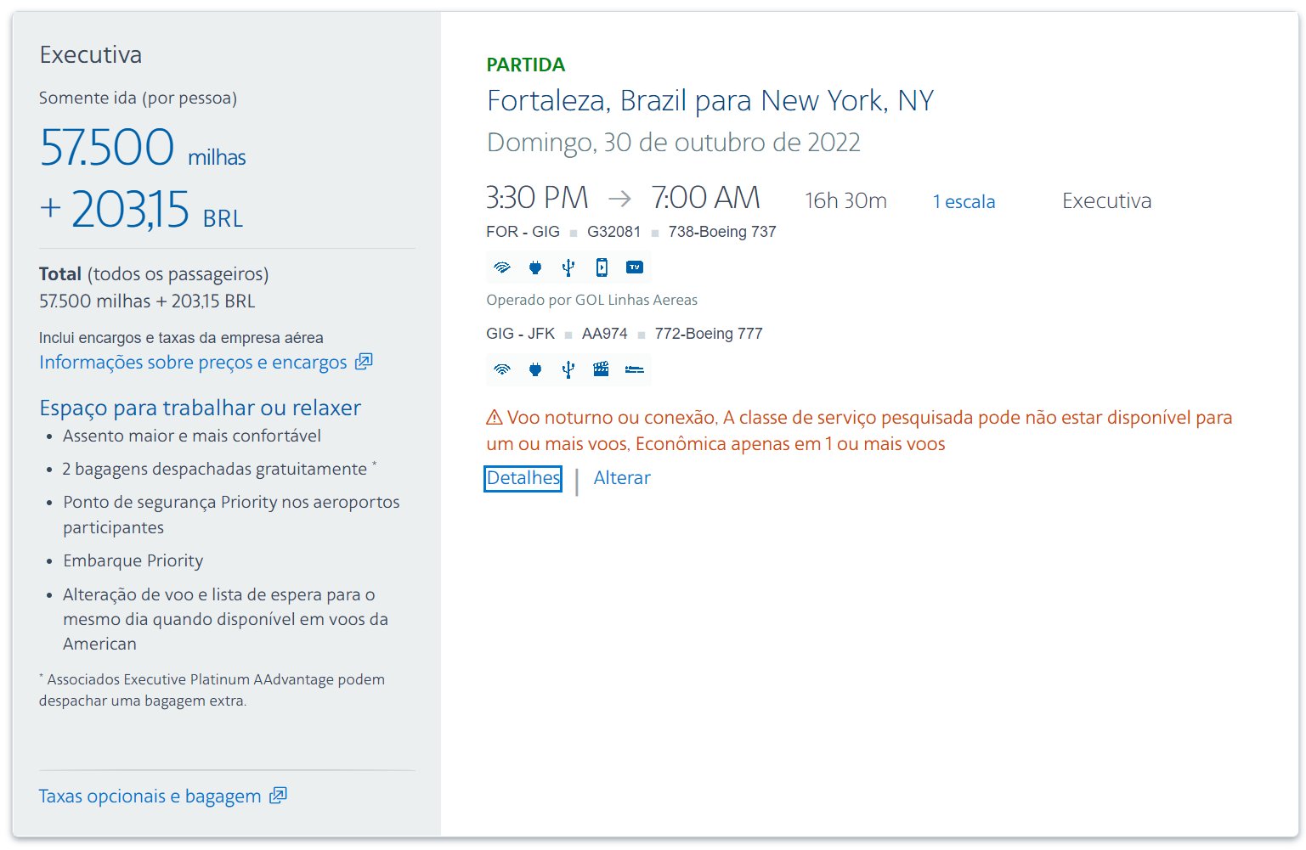Click the arrow between departure and arrival times
This screenshot has width=1306, height=850.
620,199
